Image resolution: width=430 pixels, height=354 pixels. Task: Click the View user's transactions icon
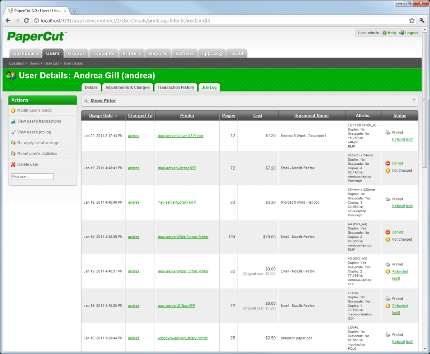(13, 121)
